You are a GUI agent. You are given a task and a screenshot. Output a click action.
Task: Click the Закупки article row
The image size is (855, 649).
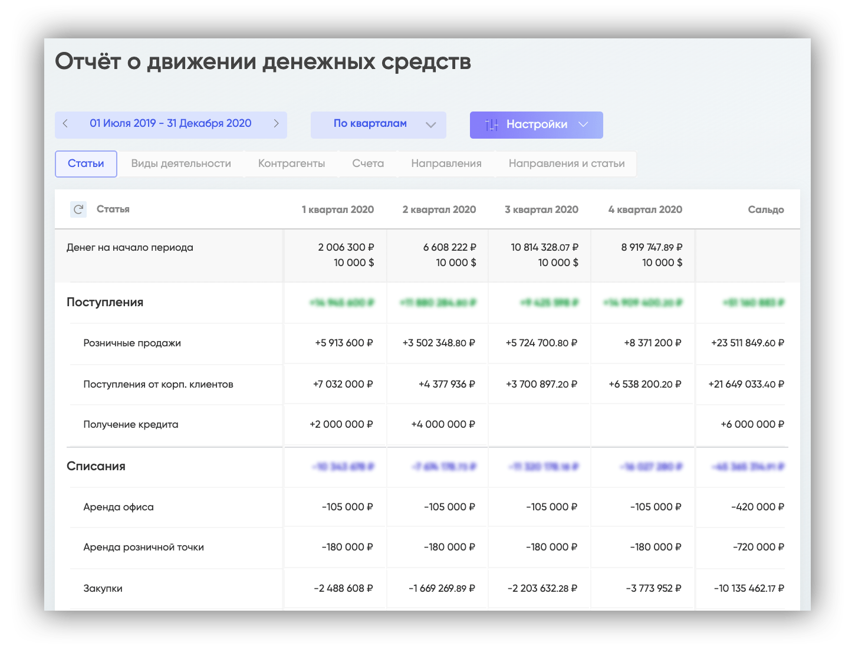(x=103, y=589)
